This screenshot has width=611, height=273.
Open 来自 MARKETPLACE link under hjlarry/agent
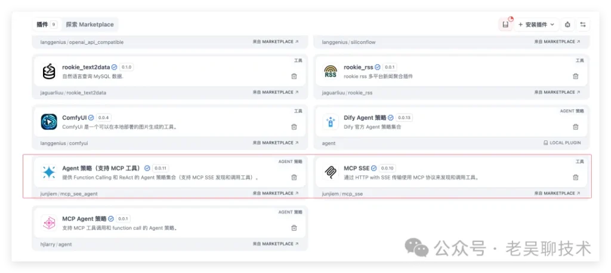coord(276,244)
